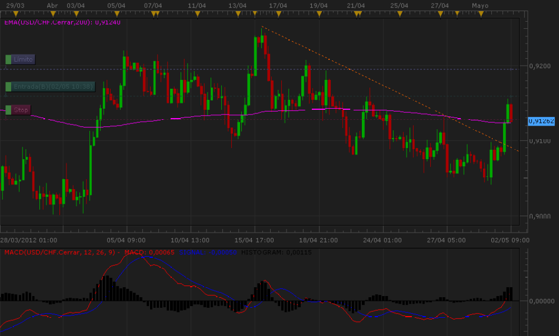
Task: Click the blue SIGNAL value label
Action: tap(208, 252)
